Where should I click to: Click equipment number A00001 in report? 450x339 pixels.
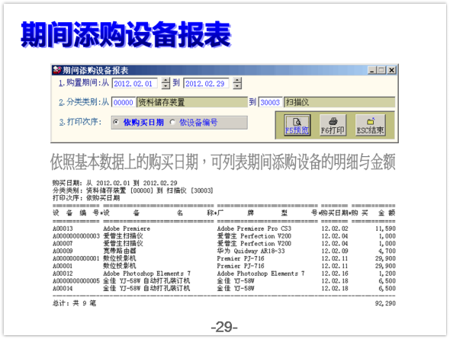(63, 266)
